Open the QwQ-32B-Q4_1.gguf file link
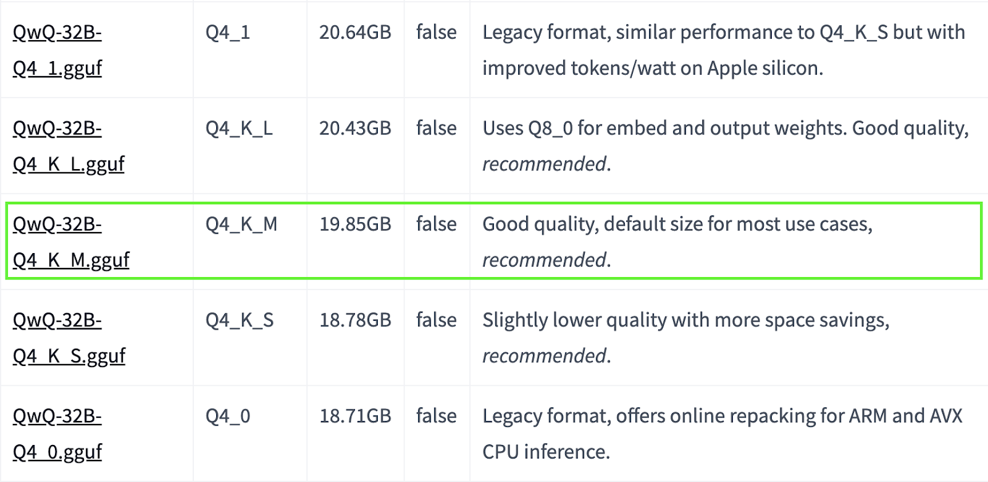This screenshot has width=988, height=482. (x=57, y=50)
